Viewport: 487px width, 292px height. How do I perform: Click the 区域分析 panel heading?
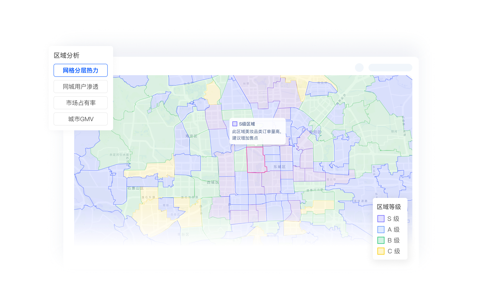67,55
